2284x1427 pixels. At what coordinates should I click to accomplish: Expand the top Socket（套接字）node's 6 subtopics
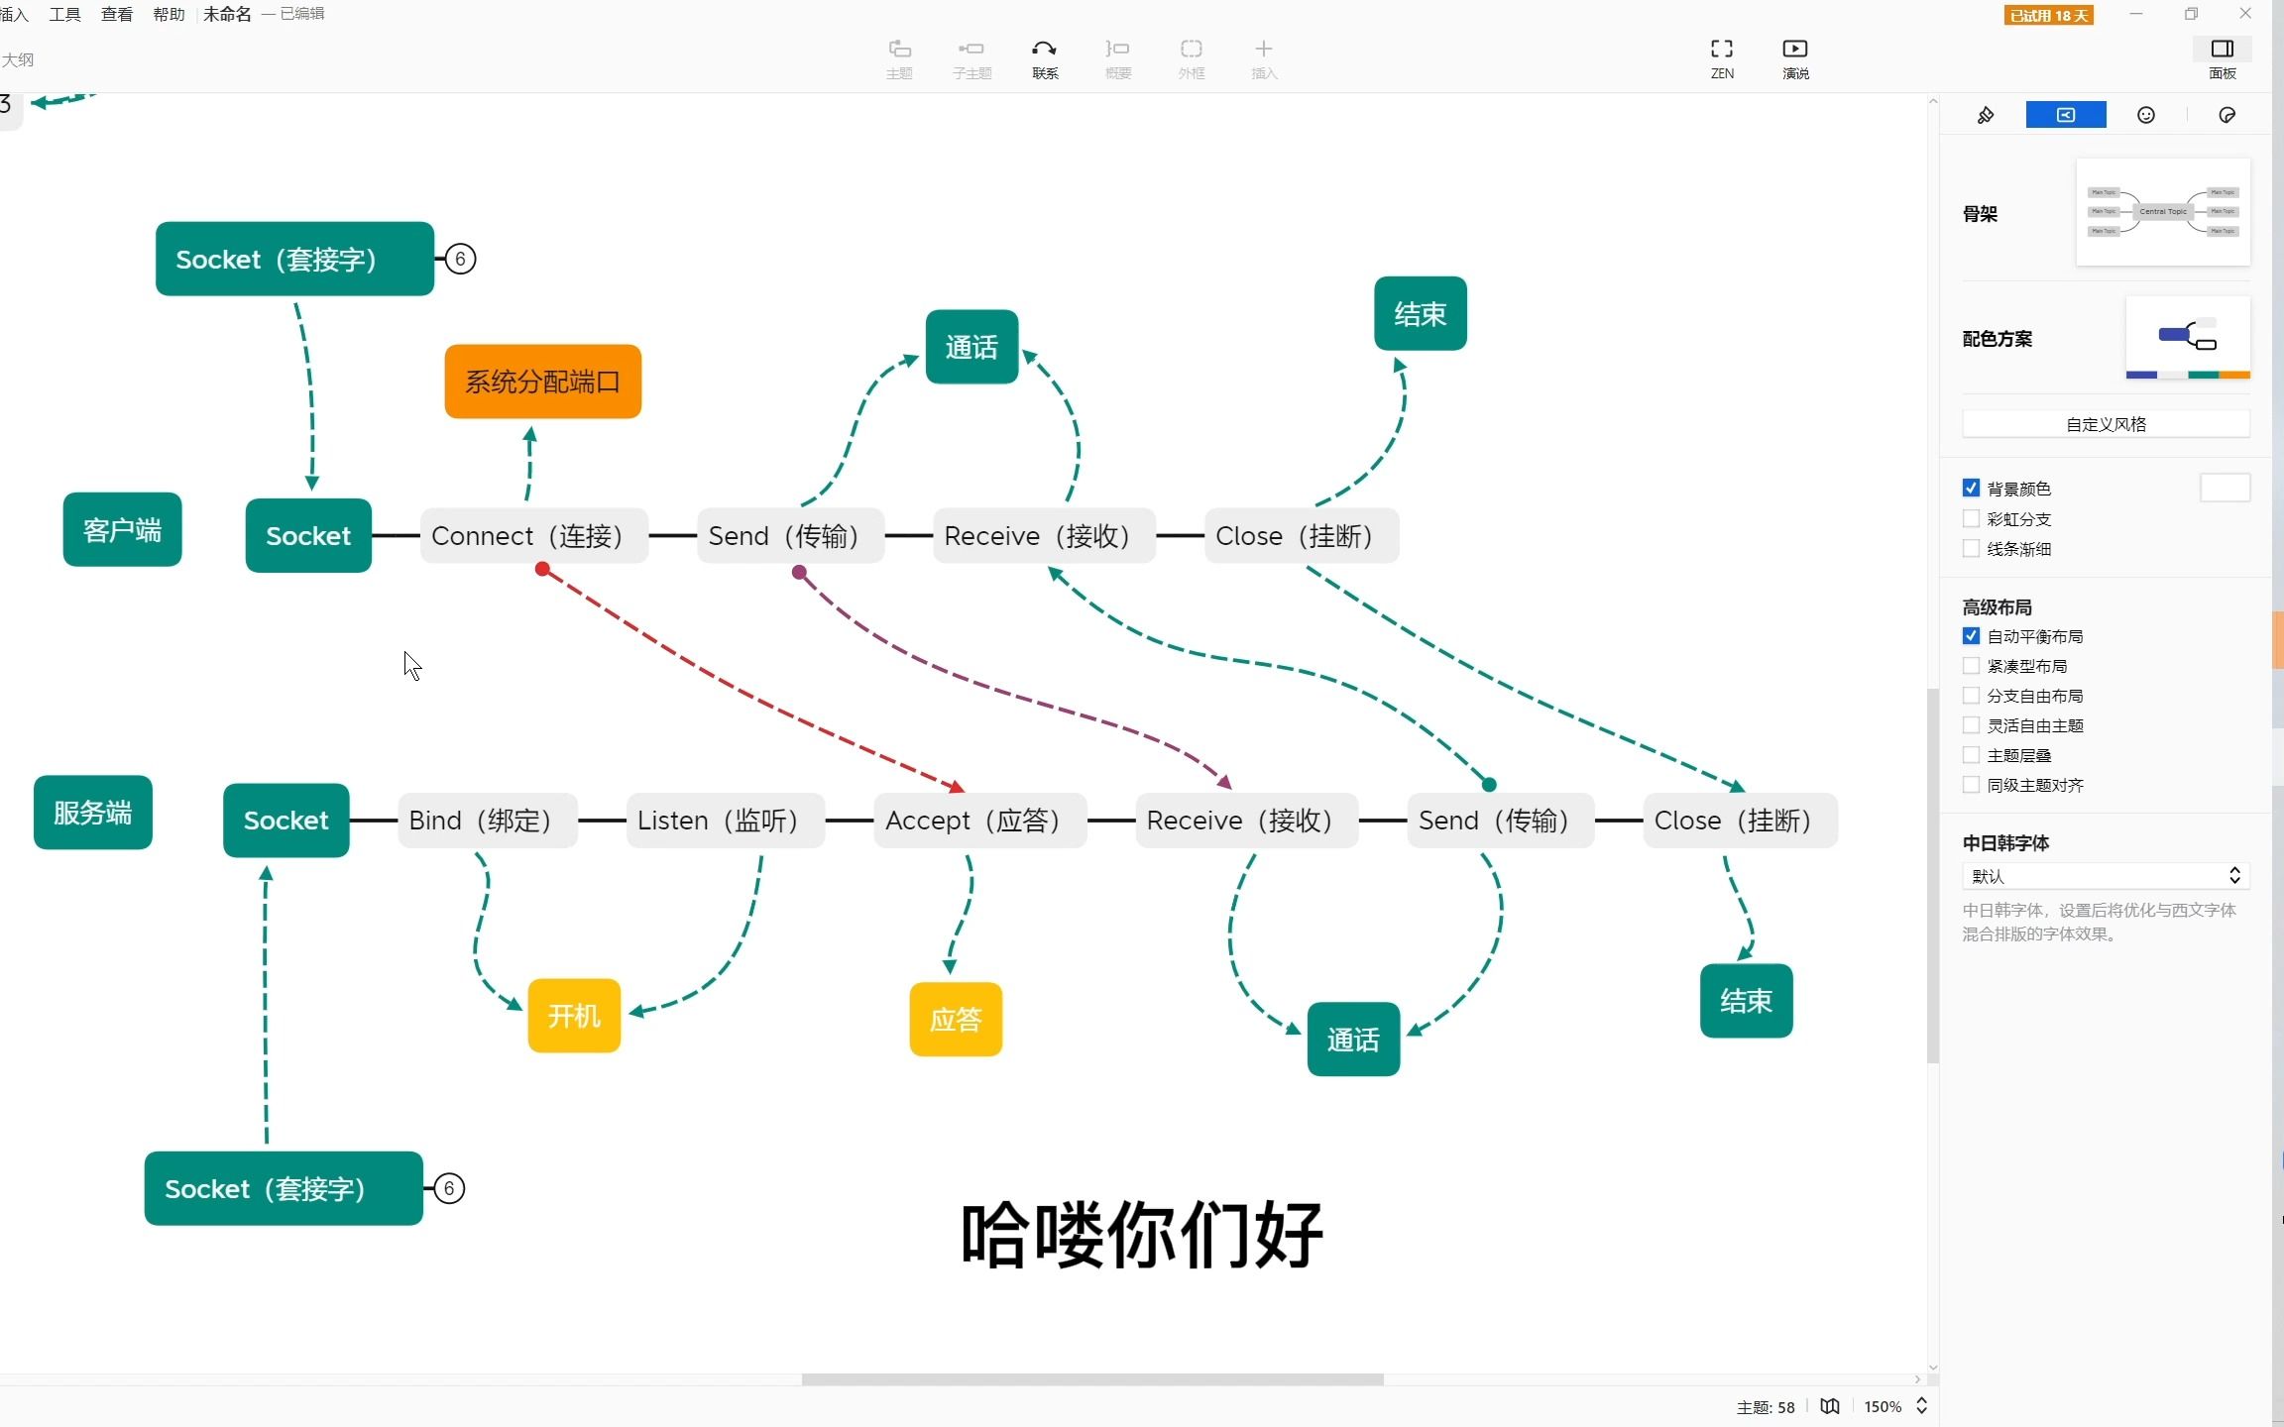pos(460,260)
